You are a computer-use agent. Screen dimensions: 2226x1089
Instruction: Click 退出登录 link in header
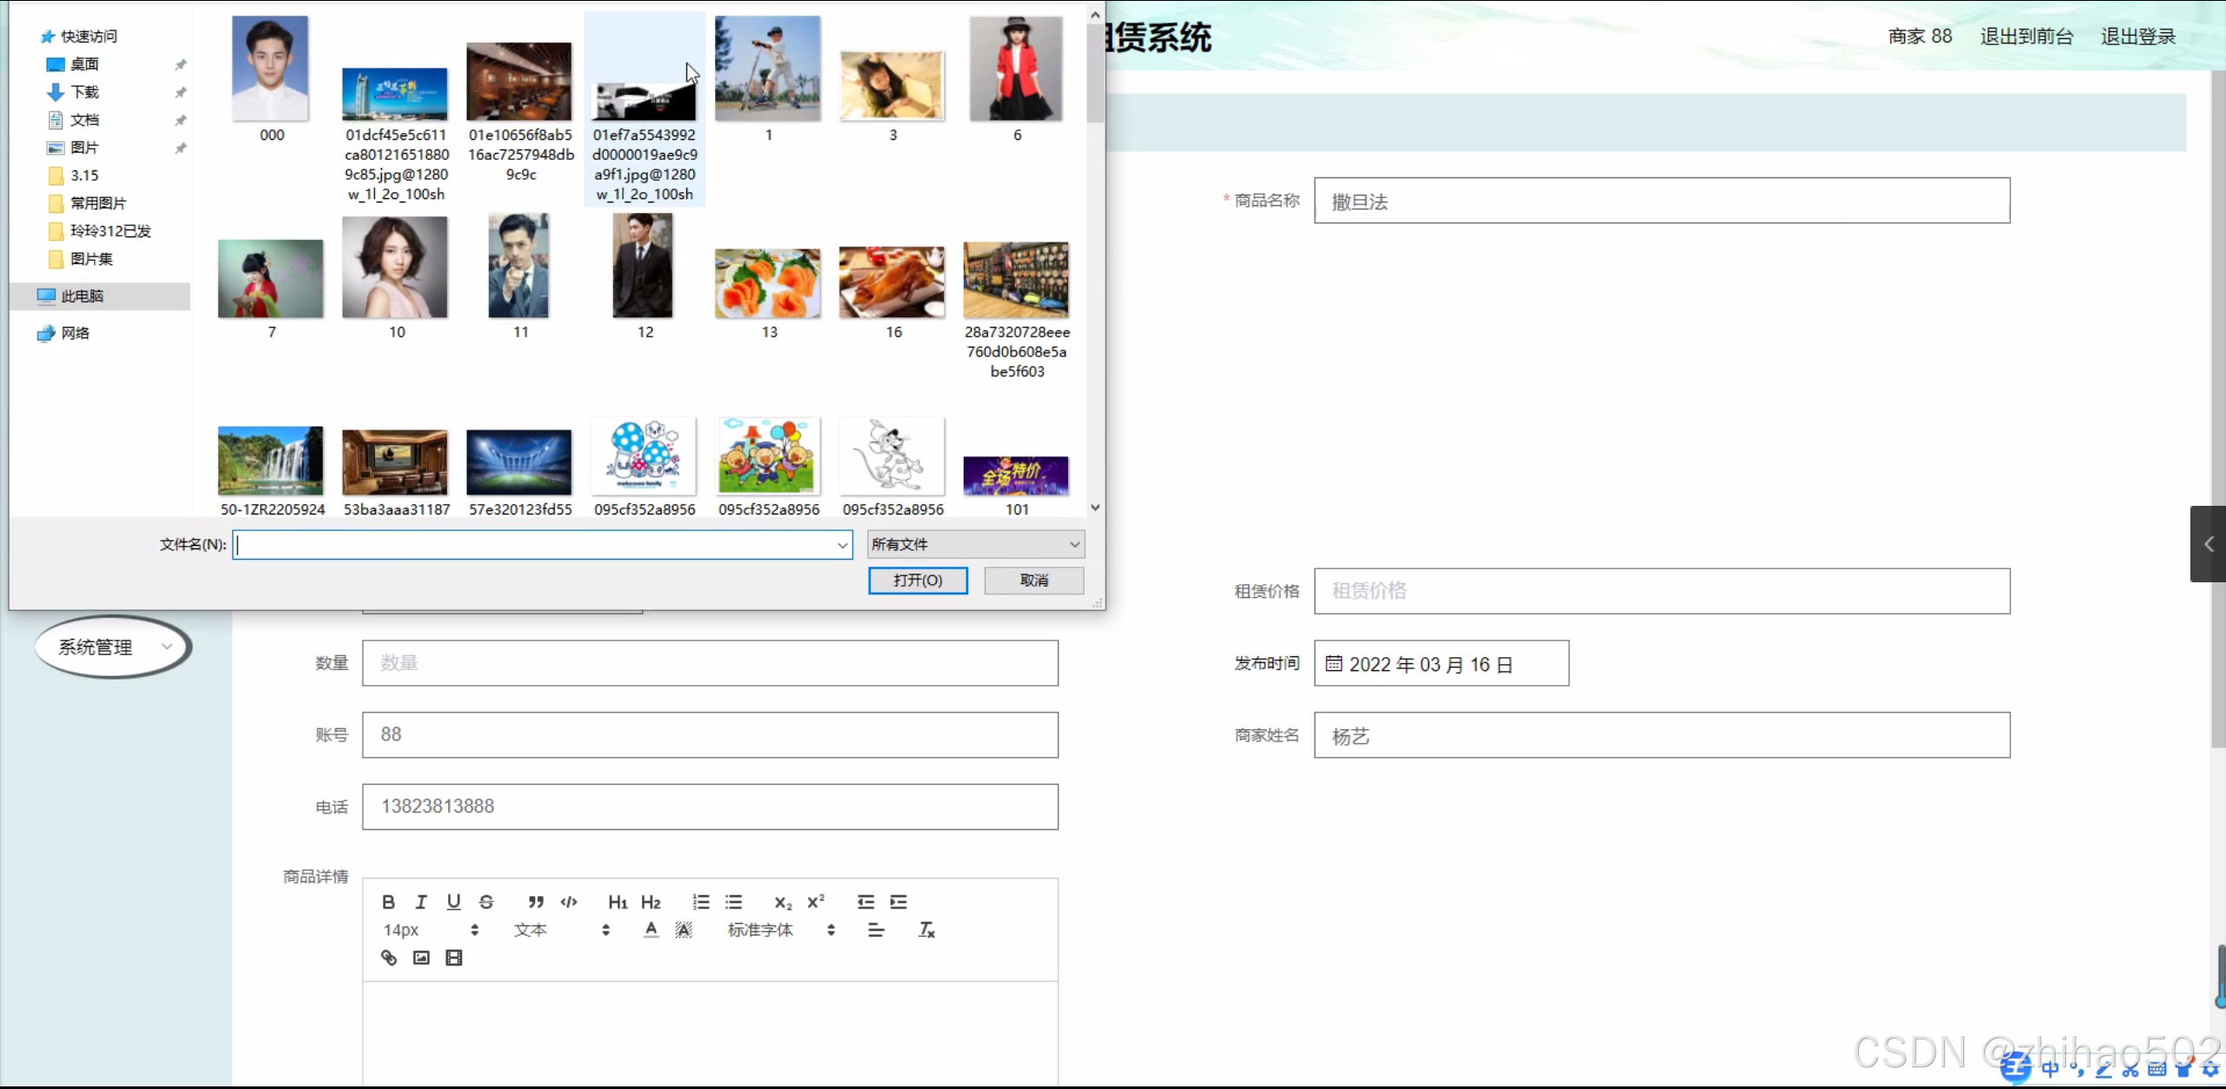click(2137, 37)
